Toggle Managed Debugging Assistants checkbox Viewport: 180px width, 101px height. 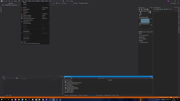pyautogui.click(x=66, y=89)
